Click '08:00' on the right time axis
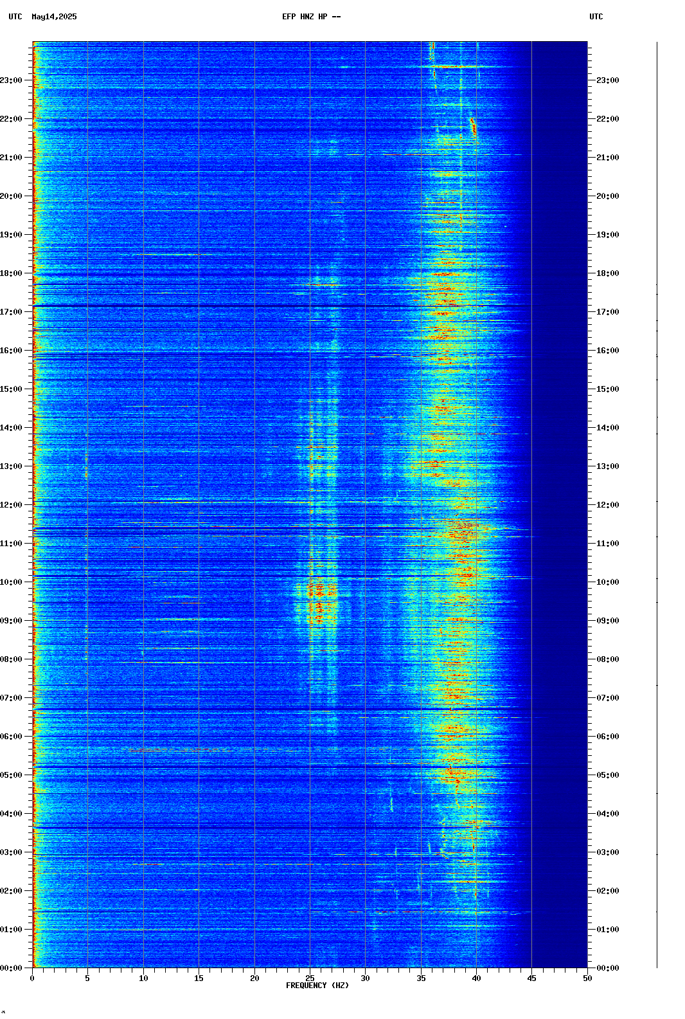The image size is (685, 1019). click(x=608, y=659)
